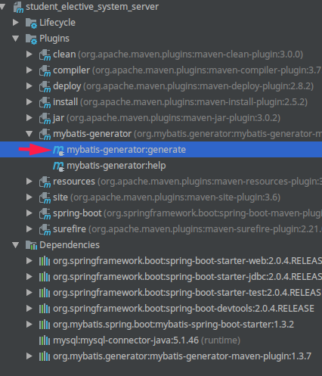
Task: Click the mybatis-generator:help goal icon
Action: coord(58,166)
